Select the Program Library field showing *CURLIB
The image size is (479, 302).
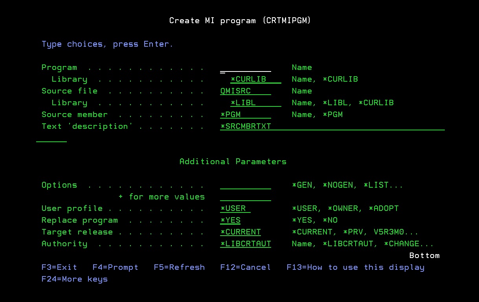tap(255, 79)
